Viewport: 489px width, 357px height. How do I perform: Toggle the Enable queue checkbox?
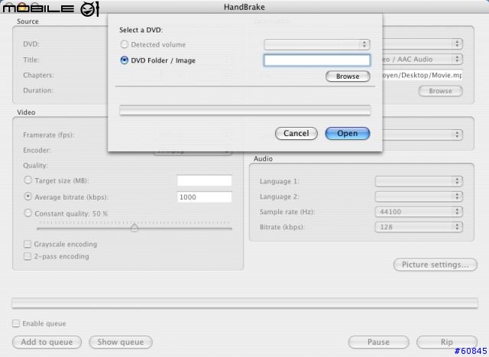pyautogui.click(x=16, y=323)
